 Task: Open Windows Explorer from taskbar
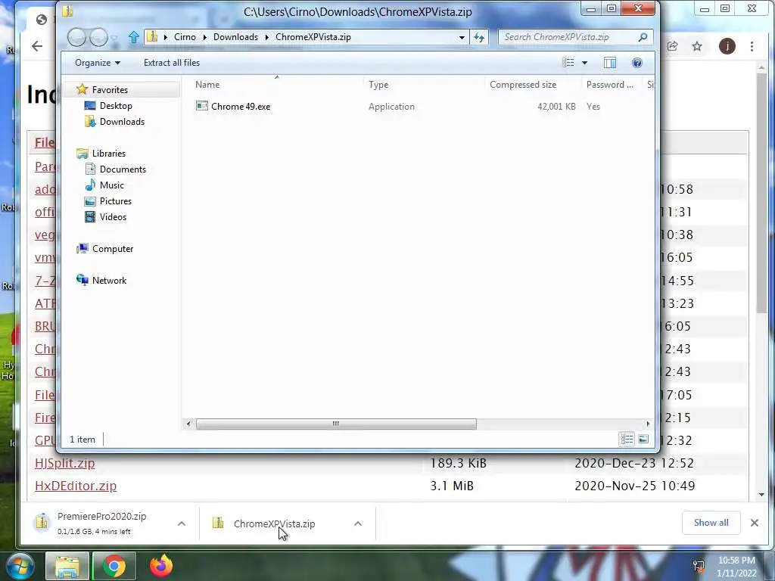coord(67,566)
